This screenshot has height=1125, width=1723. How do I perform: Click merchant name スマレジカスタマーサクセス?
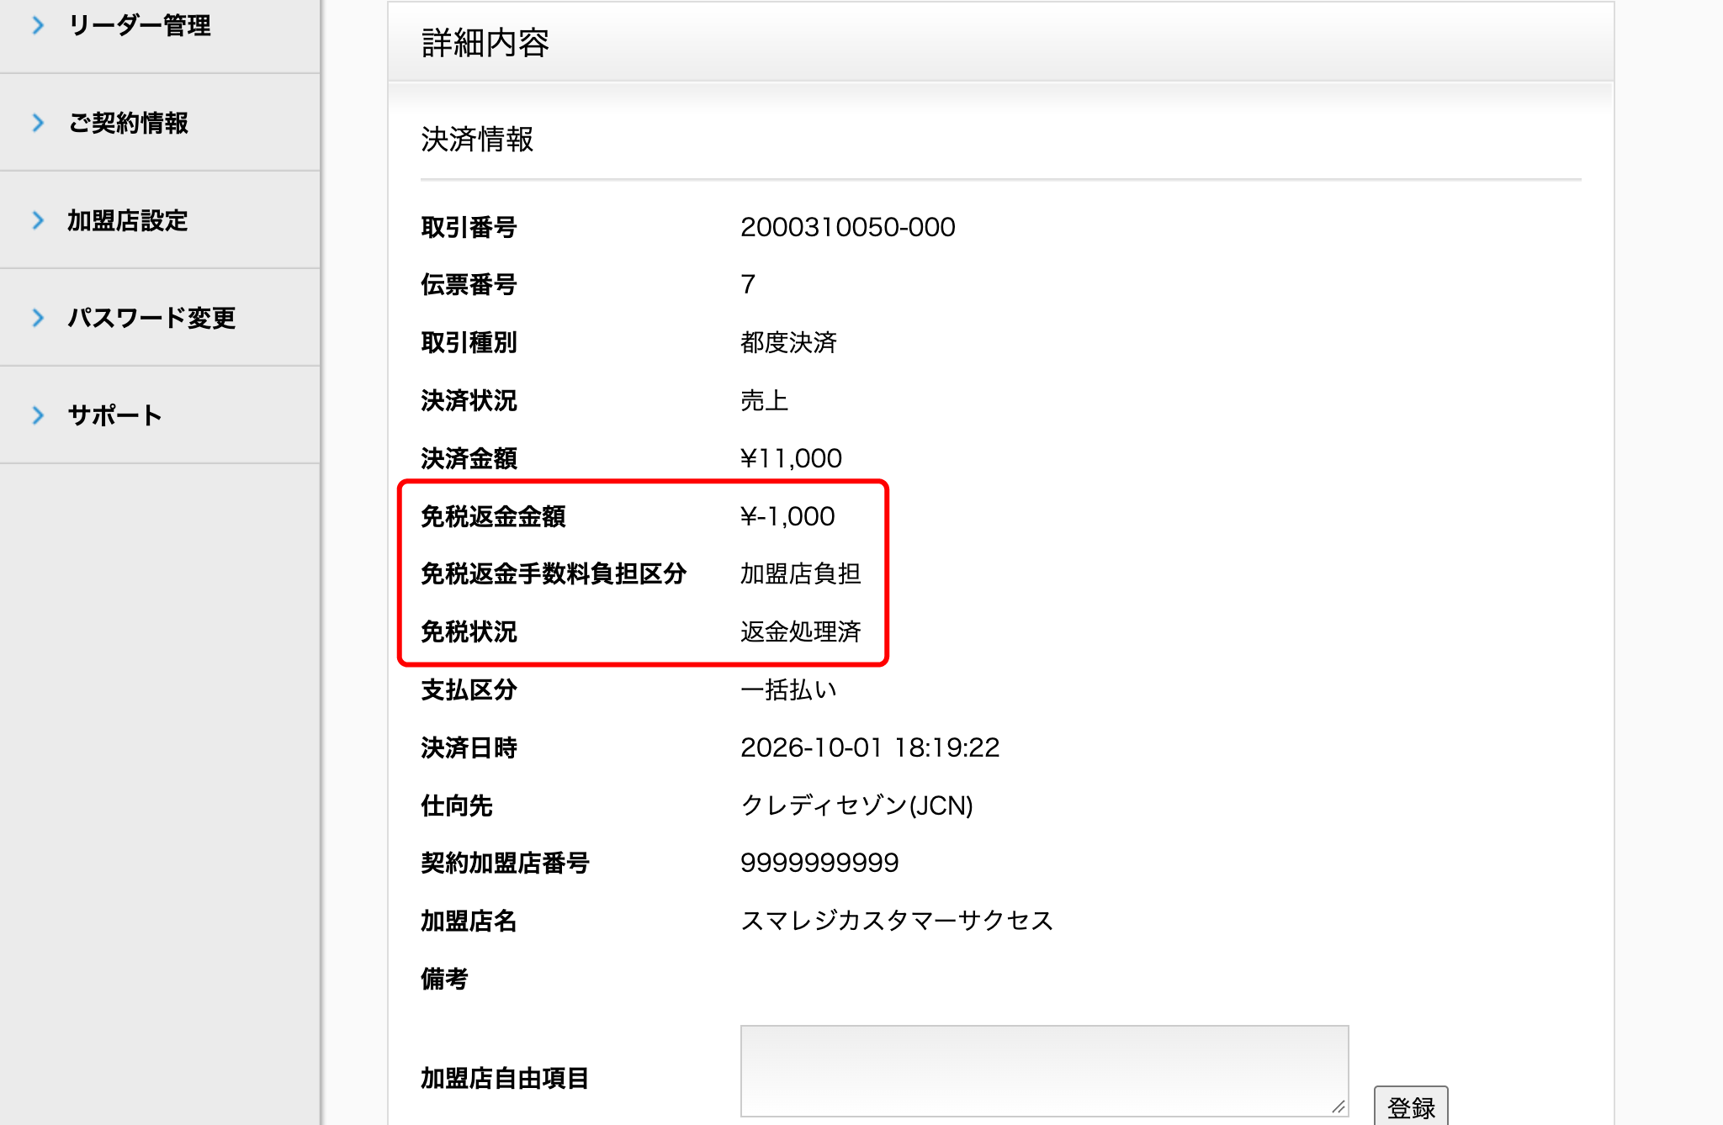coord(897,921)
